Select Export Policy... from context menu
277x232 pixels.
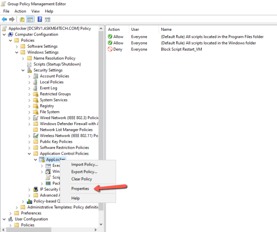pos(84,172)
